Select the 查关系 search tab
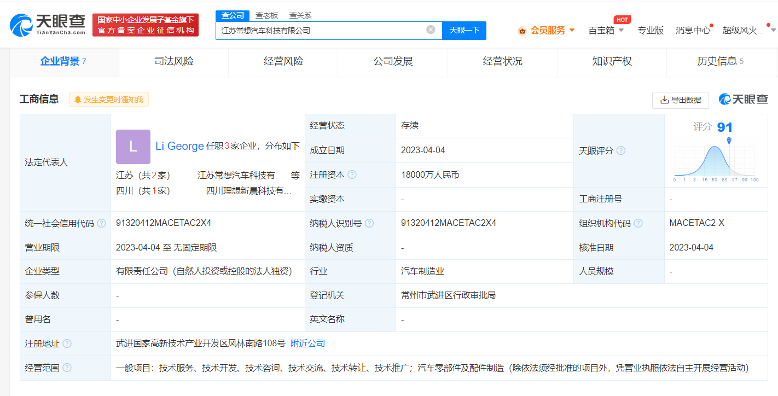This screenshot has width=778, height=396. 300,16
